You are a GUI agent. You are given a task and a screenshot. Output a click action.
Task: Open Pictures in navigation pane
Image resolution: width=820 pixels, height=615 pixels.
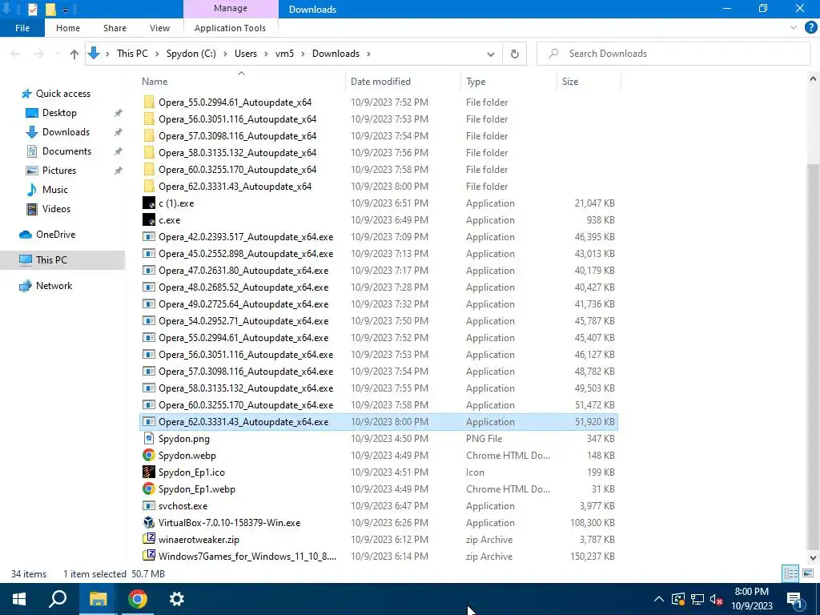59,171
